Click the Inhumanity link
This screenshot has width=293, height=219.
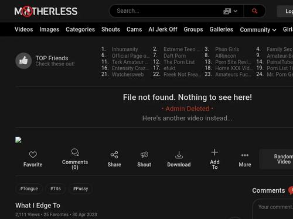(x=125, y=49)
